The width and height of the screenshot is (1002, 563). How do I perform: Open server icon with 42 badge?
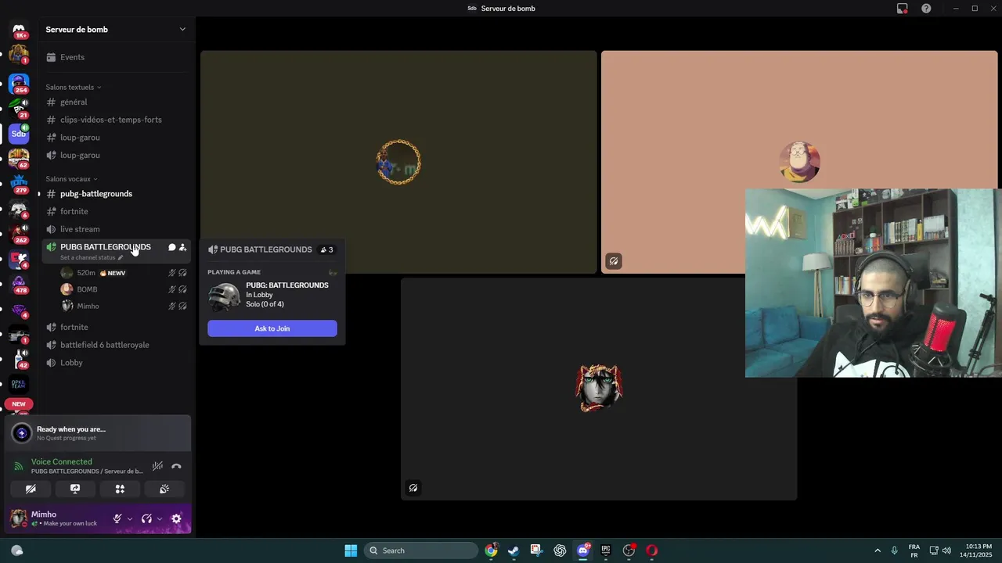[x=19, y=359]
